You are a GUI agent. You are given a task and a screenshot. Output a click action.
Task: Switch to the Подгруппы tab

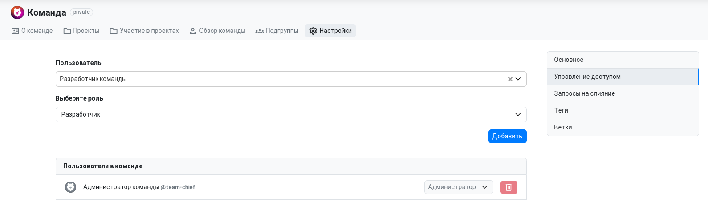277,31
